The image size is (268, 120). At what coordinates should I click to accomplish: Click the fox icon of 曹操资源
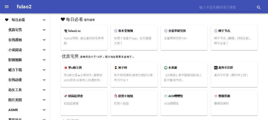[216, 96]
